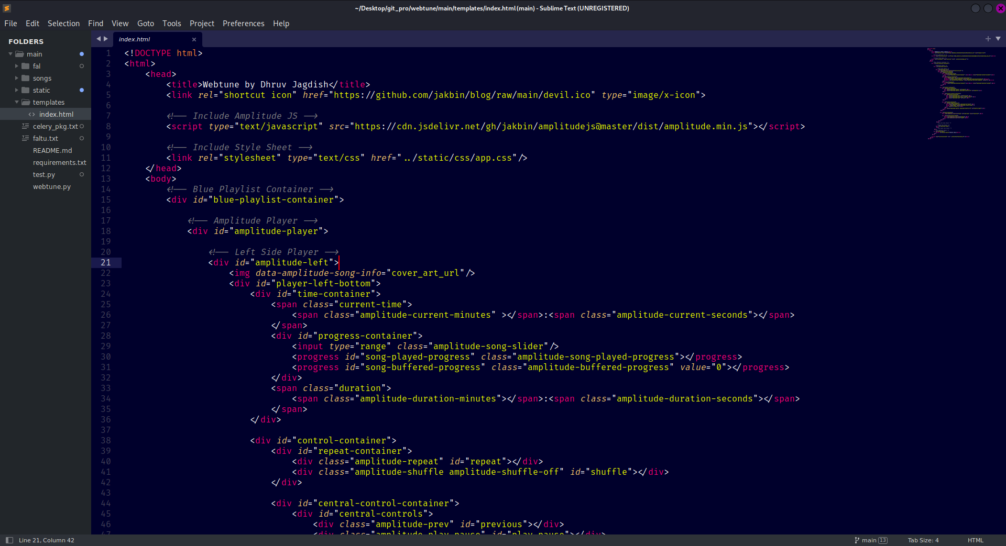Select the templates folder icon
Viewport: 1006px width, 546px height.
(26, 102)
